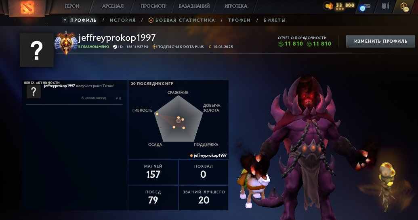
Task: Click the Dota 2 logo home button
Action: tap(27, 7)
